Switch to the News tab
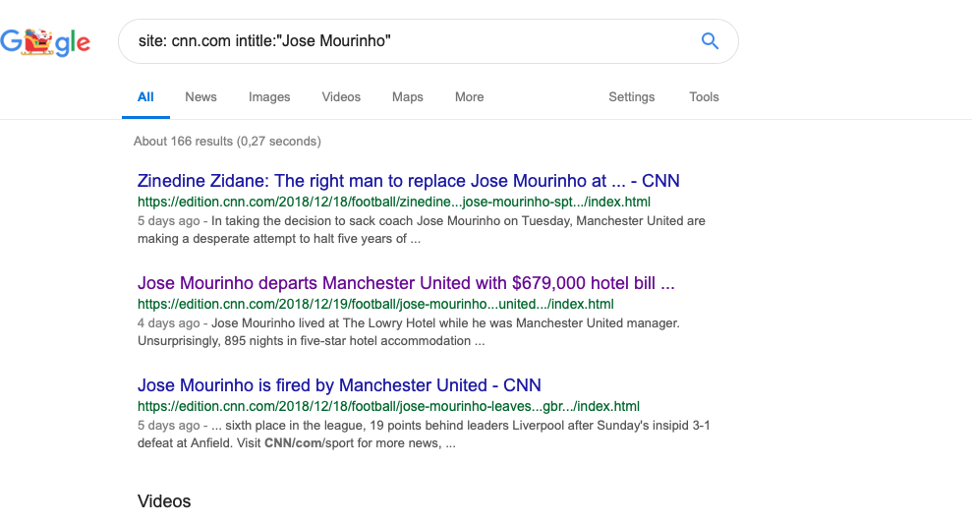Viewport: 972px width, 524px height. pos(200,97)
